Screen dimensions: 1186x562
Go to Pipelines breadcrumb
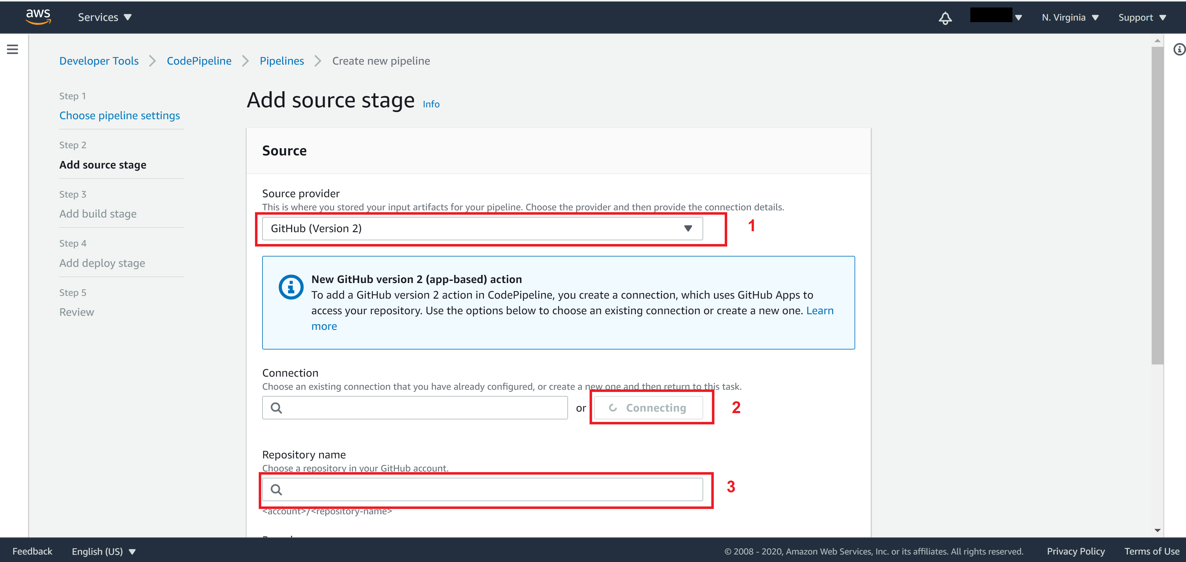click(282, 61)
